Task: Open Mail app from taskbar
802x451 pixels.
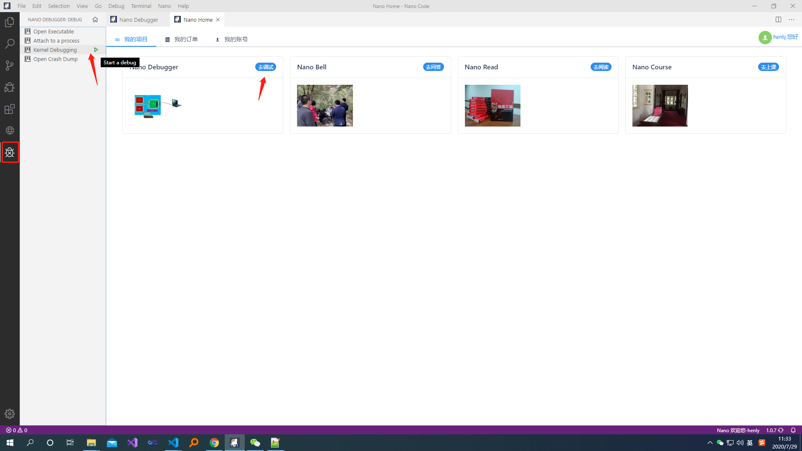Action: tap(112, 443)
